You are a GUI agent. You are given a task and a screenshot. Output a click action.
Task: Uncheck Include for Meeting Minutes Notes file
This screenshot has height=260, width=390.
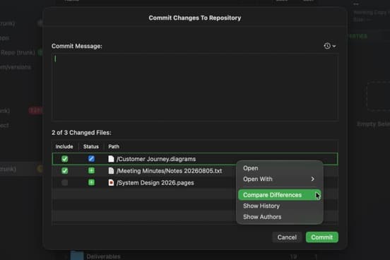coord(65,171)
